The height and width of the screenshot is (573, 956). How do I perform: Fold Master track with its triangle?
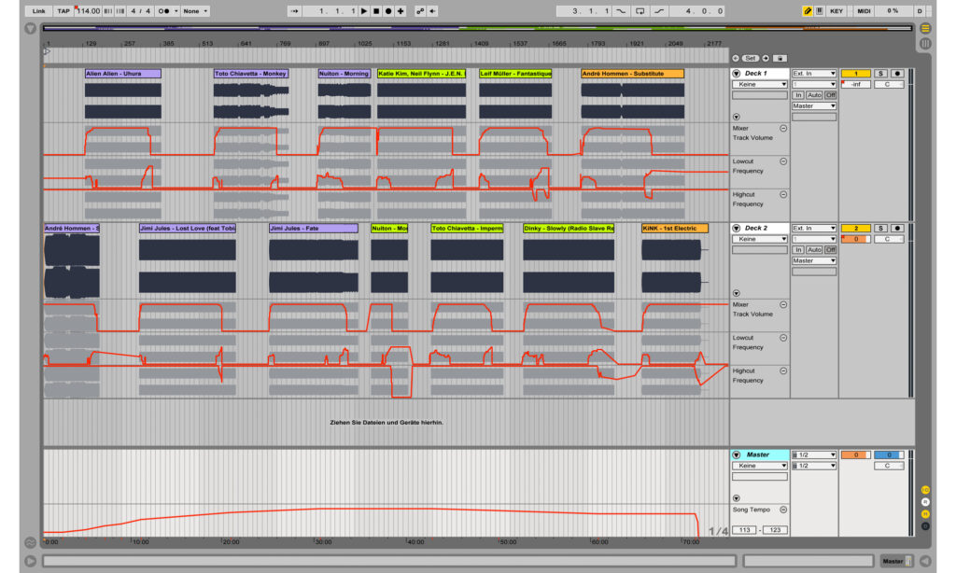tap(737, 454)
